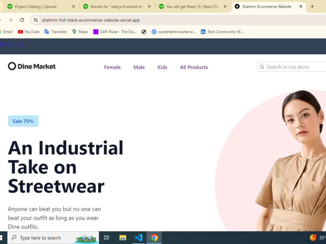The width and height of the screenshot is (326, 244).
Task: Click the search magnifier icon in store search
Action: click(262, 67)
